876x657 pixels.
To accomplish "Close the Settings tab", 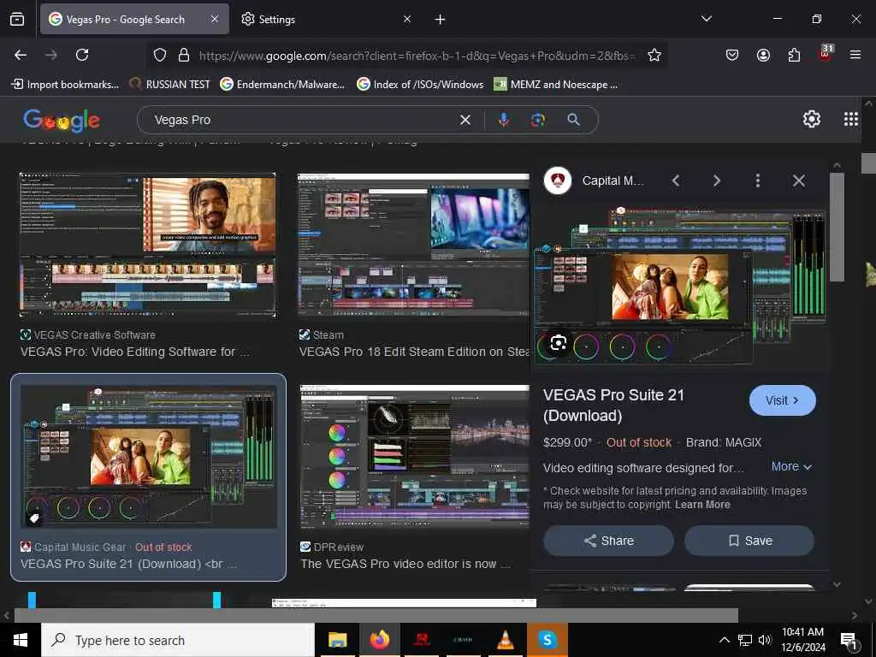I will pos(407,20).
